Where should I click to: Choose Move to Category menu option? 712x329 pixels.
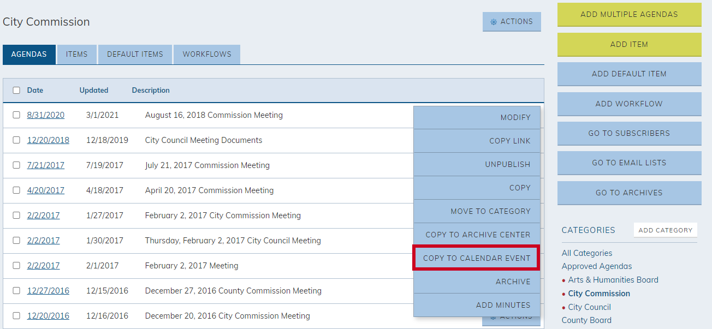click(477, 211)
